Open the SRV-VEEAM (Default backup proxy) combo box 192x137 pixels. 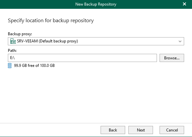[x=96, y=41]
